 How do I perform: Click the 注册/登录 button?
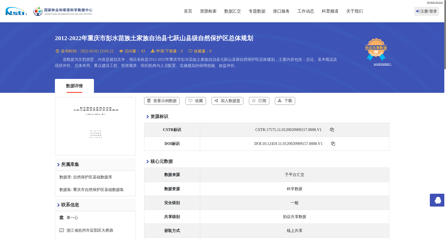(x=426, y=11)
